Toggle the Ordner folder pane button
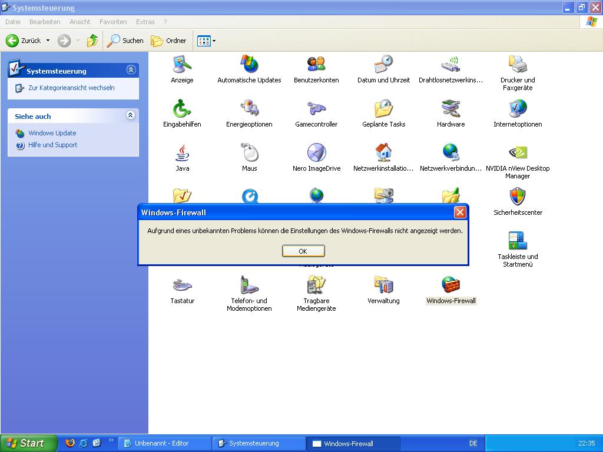 tap(168, 41)
